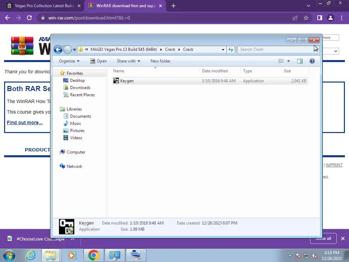This screenshot has height=262, width=349.
Task: Open the Organize menu
Action: tap(69, 61)
